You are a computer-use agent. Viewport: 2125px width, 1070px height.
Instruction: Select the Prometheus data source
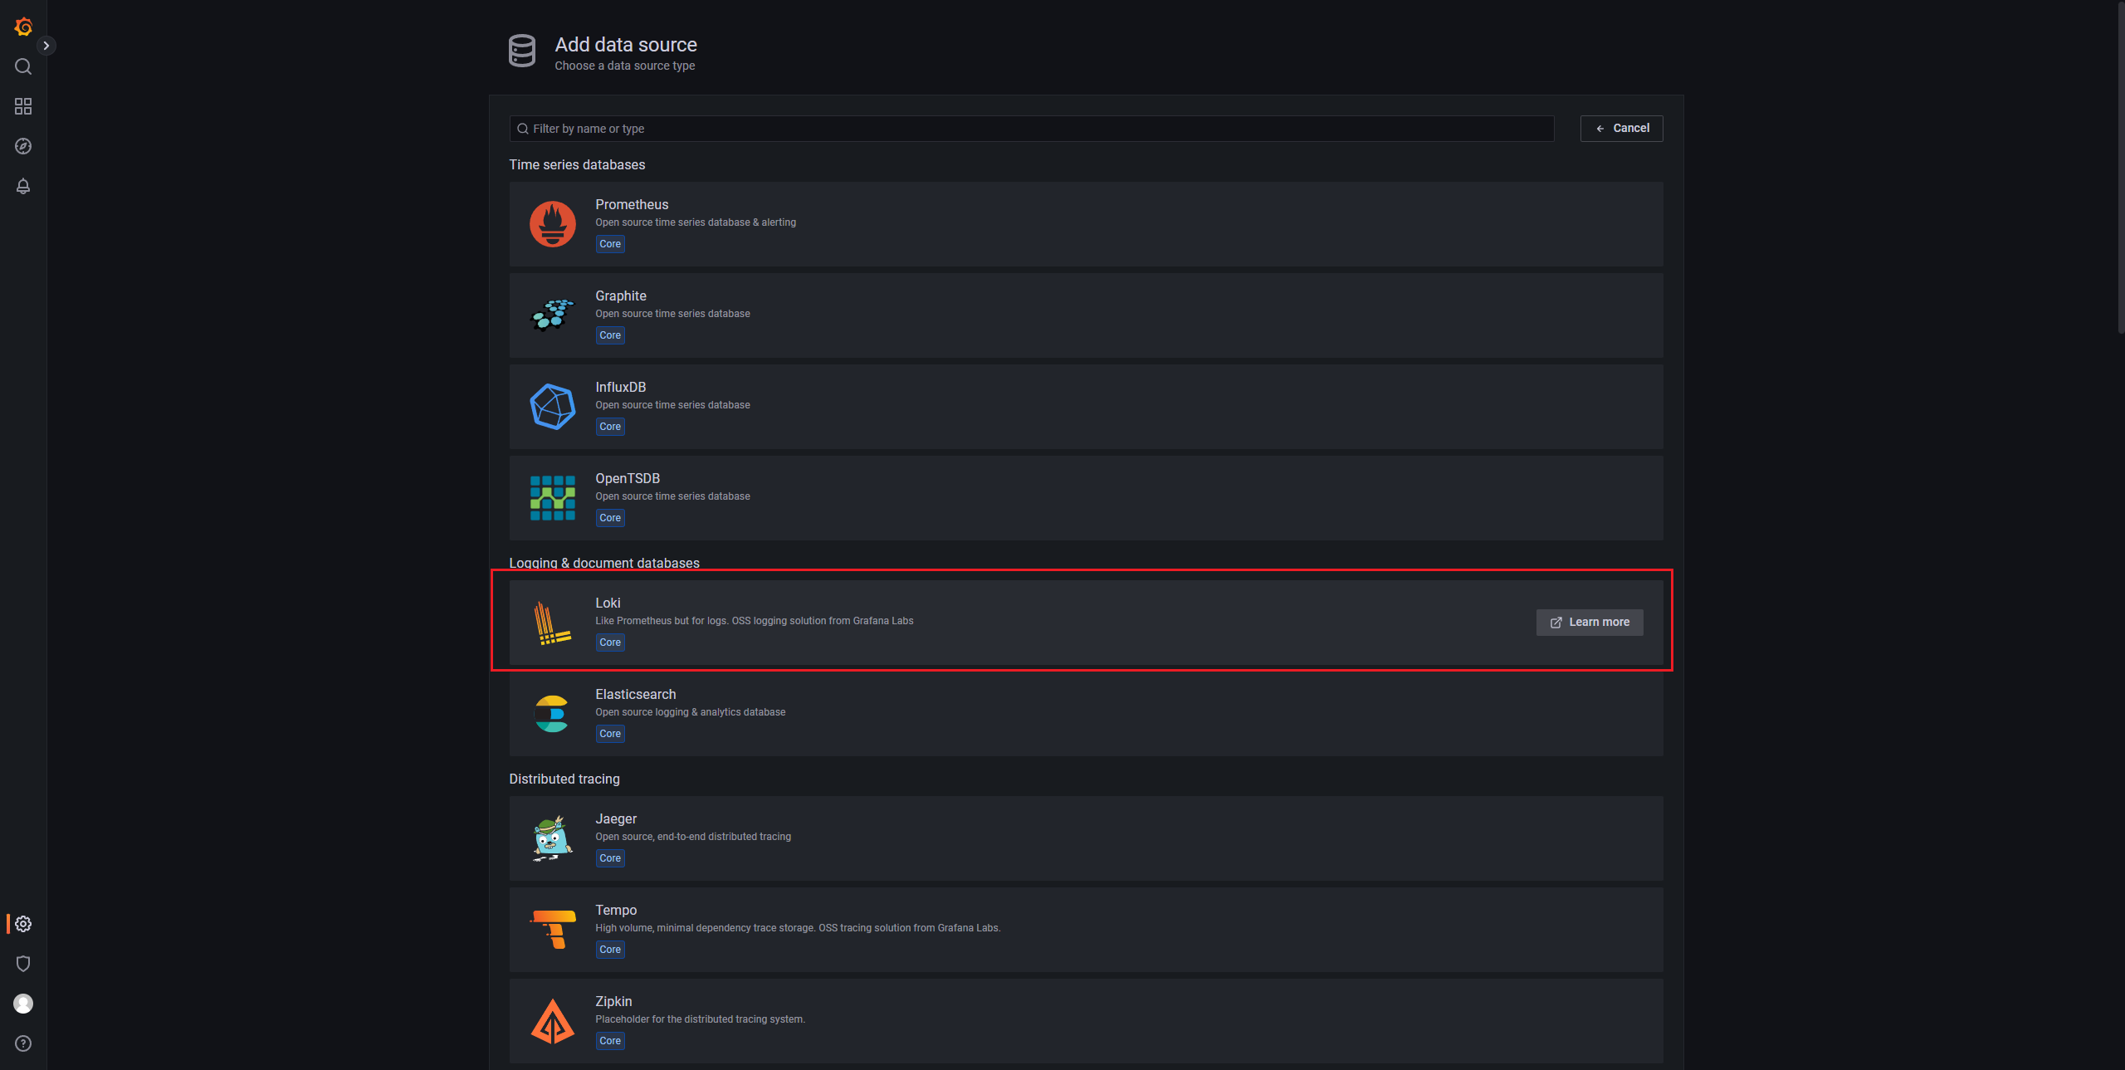pyautogui.click(x=1085, y=224)
